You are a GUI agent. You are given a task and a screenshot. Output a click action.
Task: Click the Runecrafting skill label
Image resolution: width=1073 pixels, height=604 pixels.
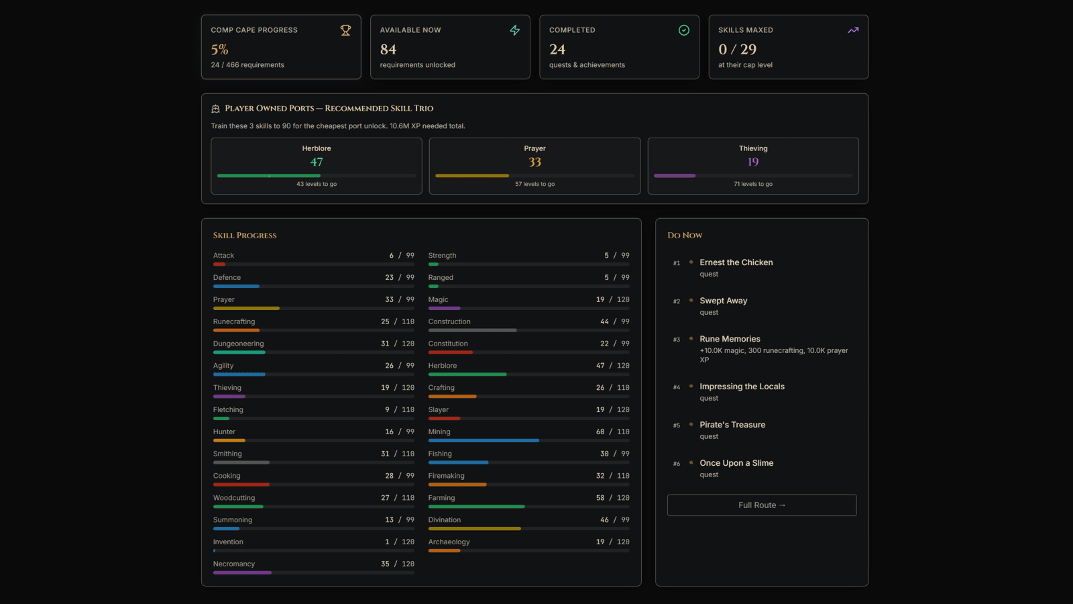point(234,321)
